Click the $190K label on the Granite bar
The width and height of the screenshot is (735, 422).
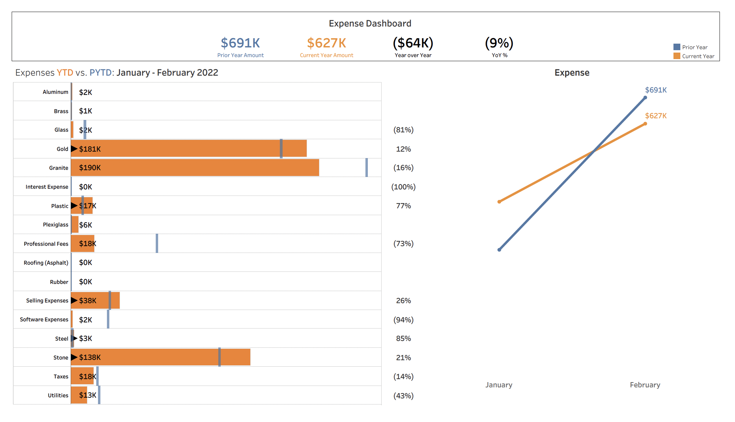[x=90, y=168]
